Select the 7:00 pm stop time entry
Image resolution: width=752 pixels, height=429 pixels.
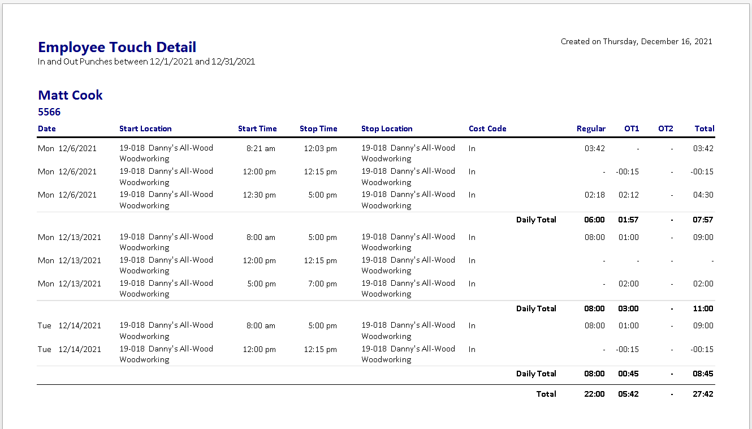coord(322,284)
